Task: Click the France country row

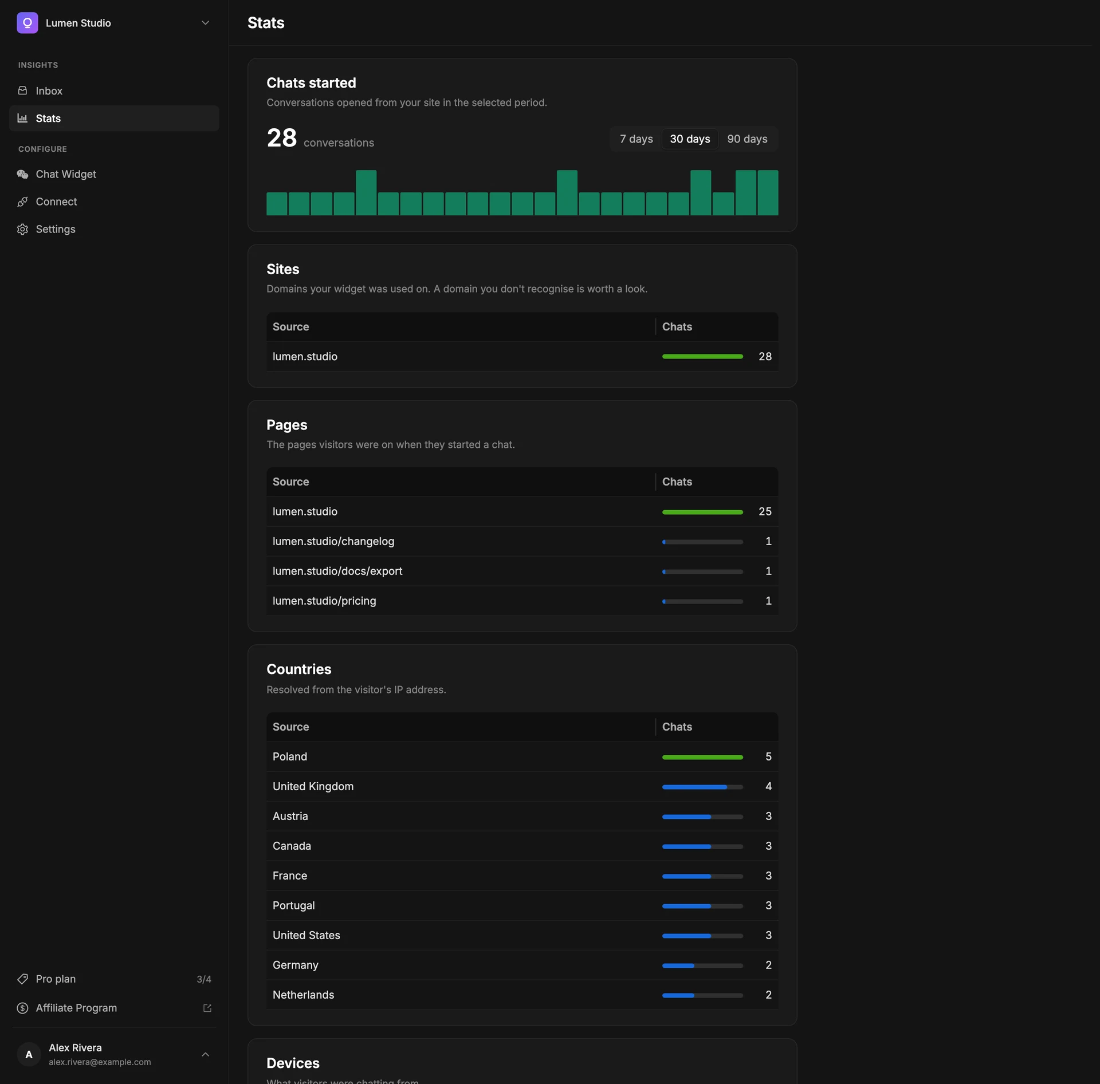Action: [x=522, y=876]
